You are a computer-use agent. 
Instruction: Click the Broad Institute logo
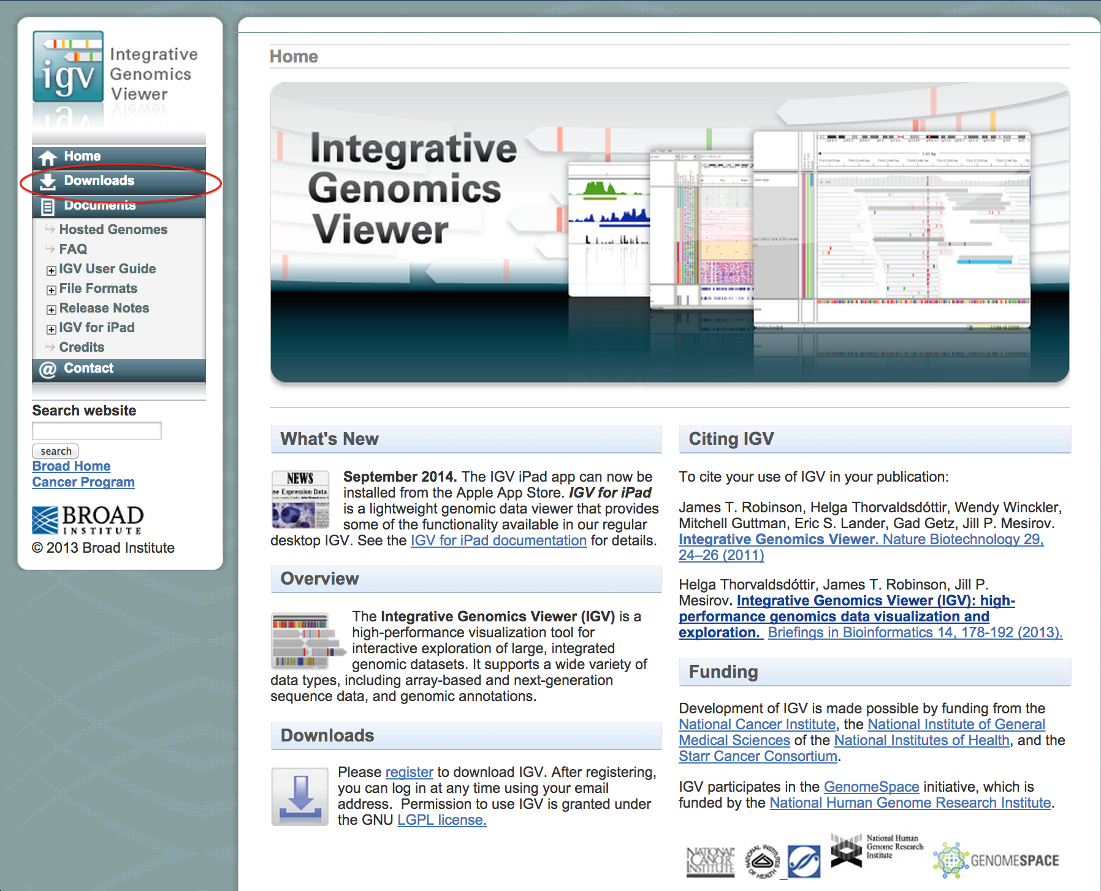click(88, 520)
